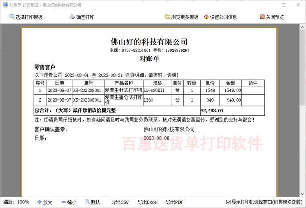This screenshot has width=306, height=208.
Task: Reset zoom with 默认 label
Action: pyautogui.click(x=95, y=202)
